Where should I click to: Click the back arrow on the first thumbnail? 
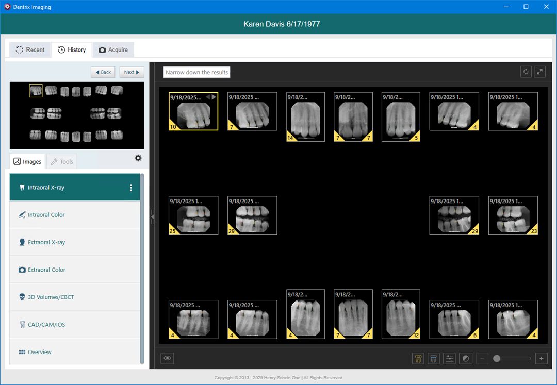click(x=208, y=96)
